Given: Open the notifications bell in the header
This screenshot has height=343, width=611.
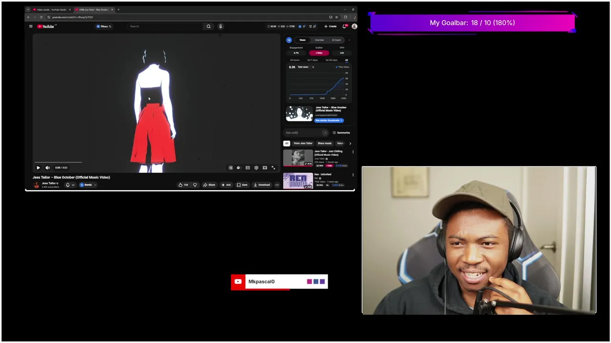Looking at the screenshot, I should click(x=345, y=26).
